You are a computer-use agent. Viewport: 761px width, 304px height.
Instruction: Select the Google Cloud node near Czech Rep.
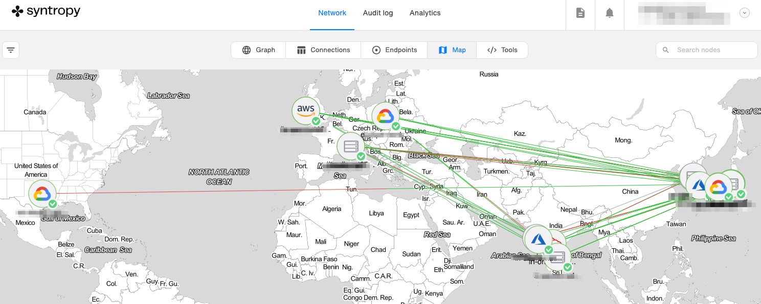tap(386, 116)
